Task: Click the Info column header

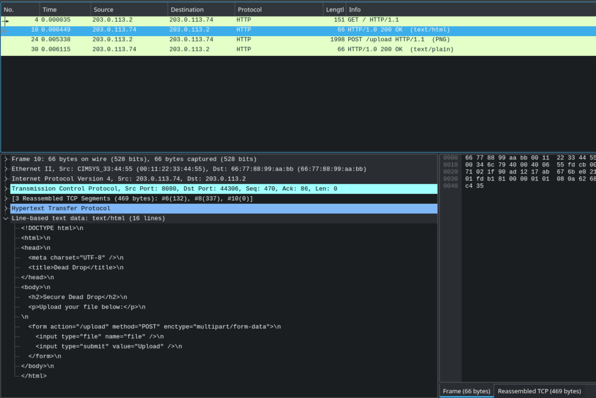Action: pyautogui.click(x=466, y=9)
